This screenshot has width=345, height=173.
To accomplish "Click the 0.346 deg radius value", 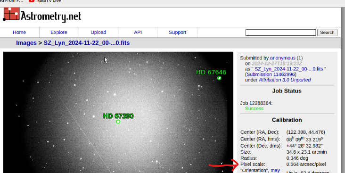I will click(x=297, y=158).
